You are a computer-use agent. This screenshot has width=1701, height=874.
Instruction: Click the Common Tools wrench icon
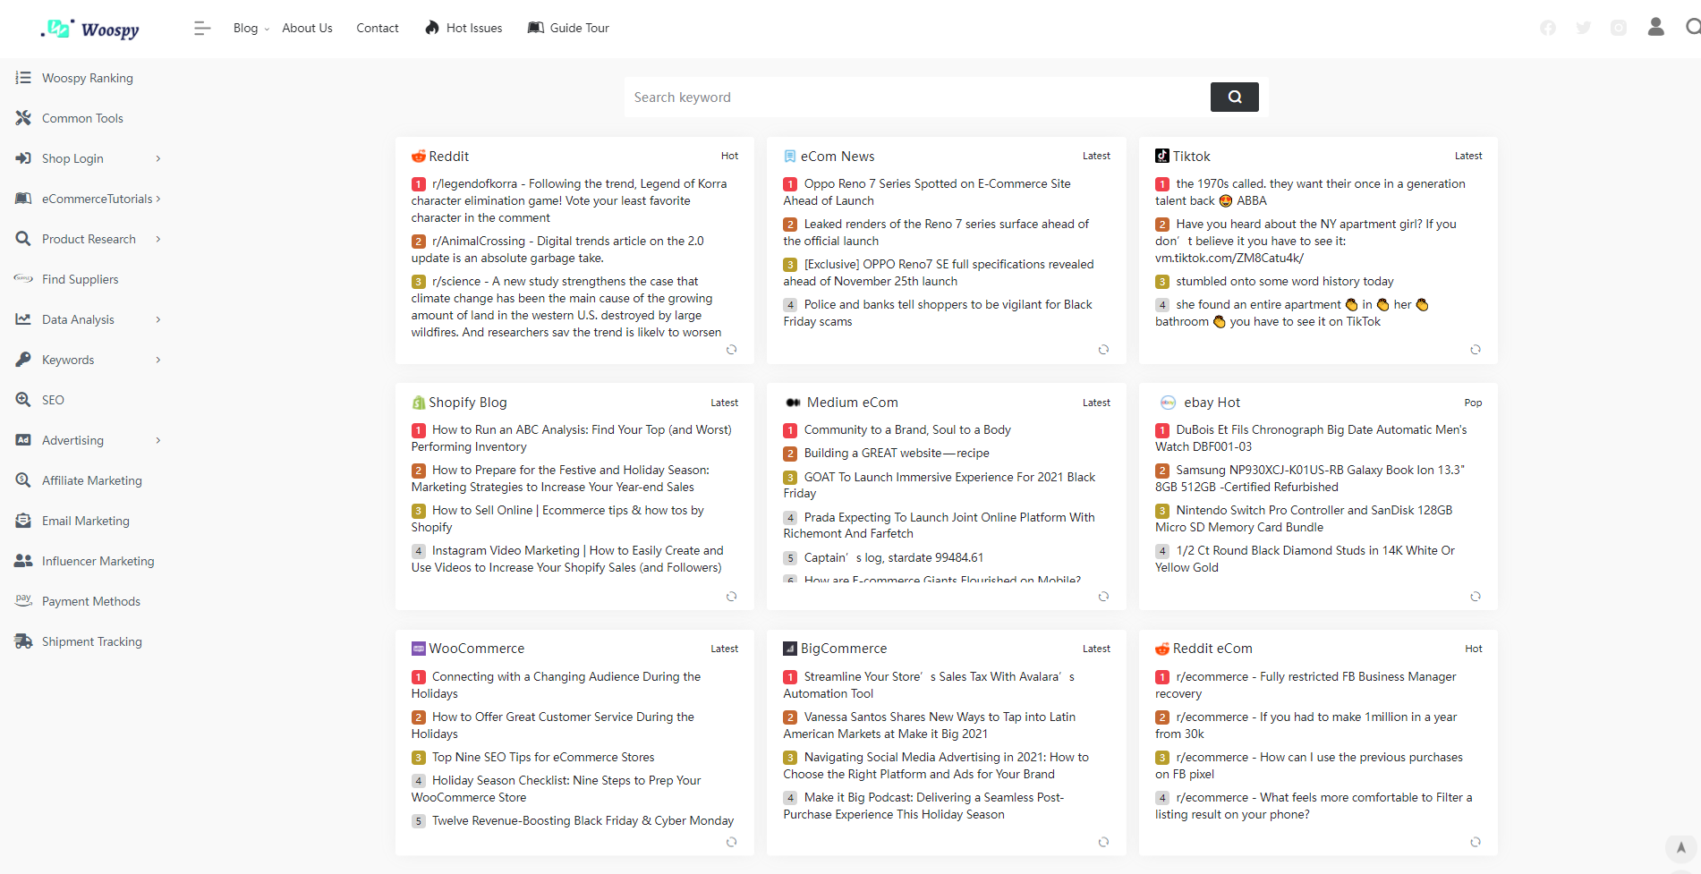(23, 118)
